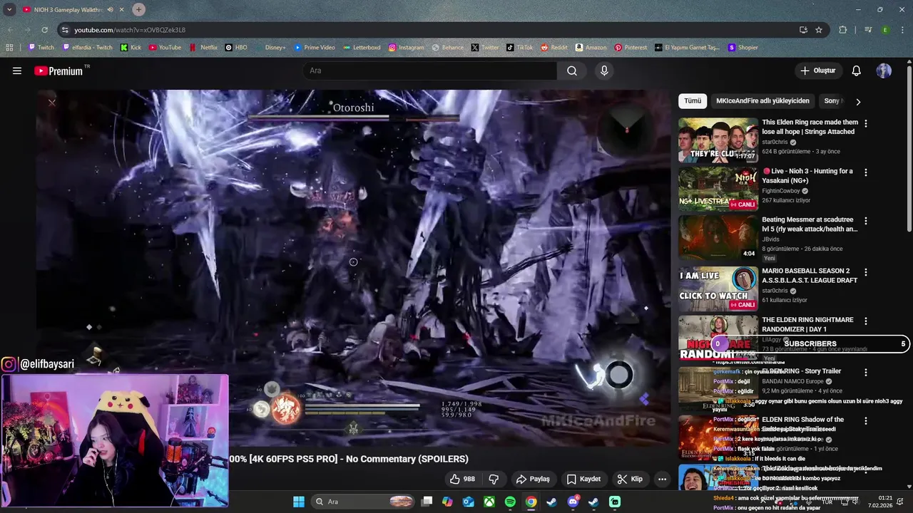Open Chrome extensions puzzle icon
The image size is (913, 513).
pos(843,30)
